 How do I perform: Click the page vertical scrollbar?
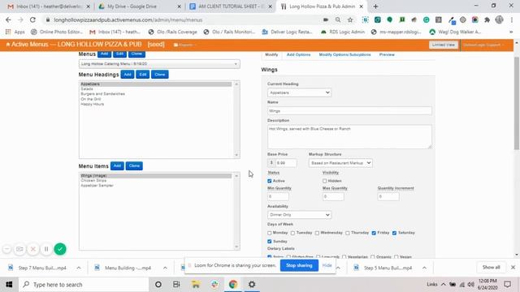[517, 103]
